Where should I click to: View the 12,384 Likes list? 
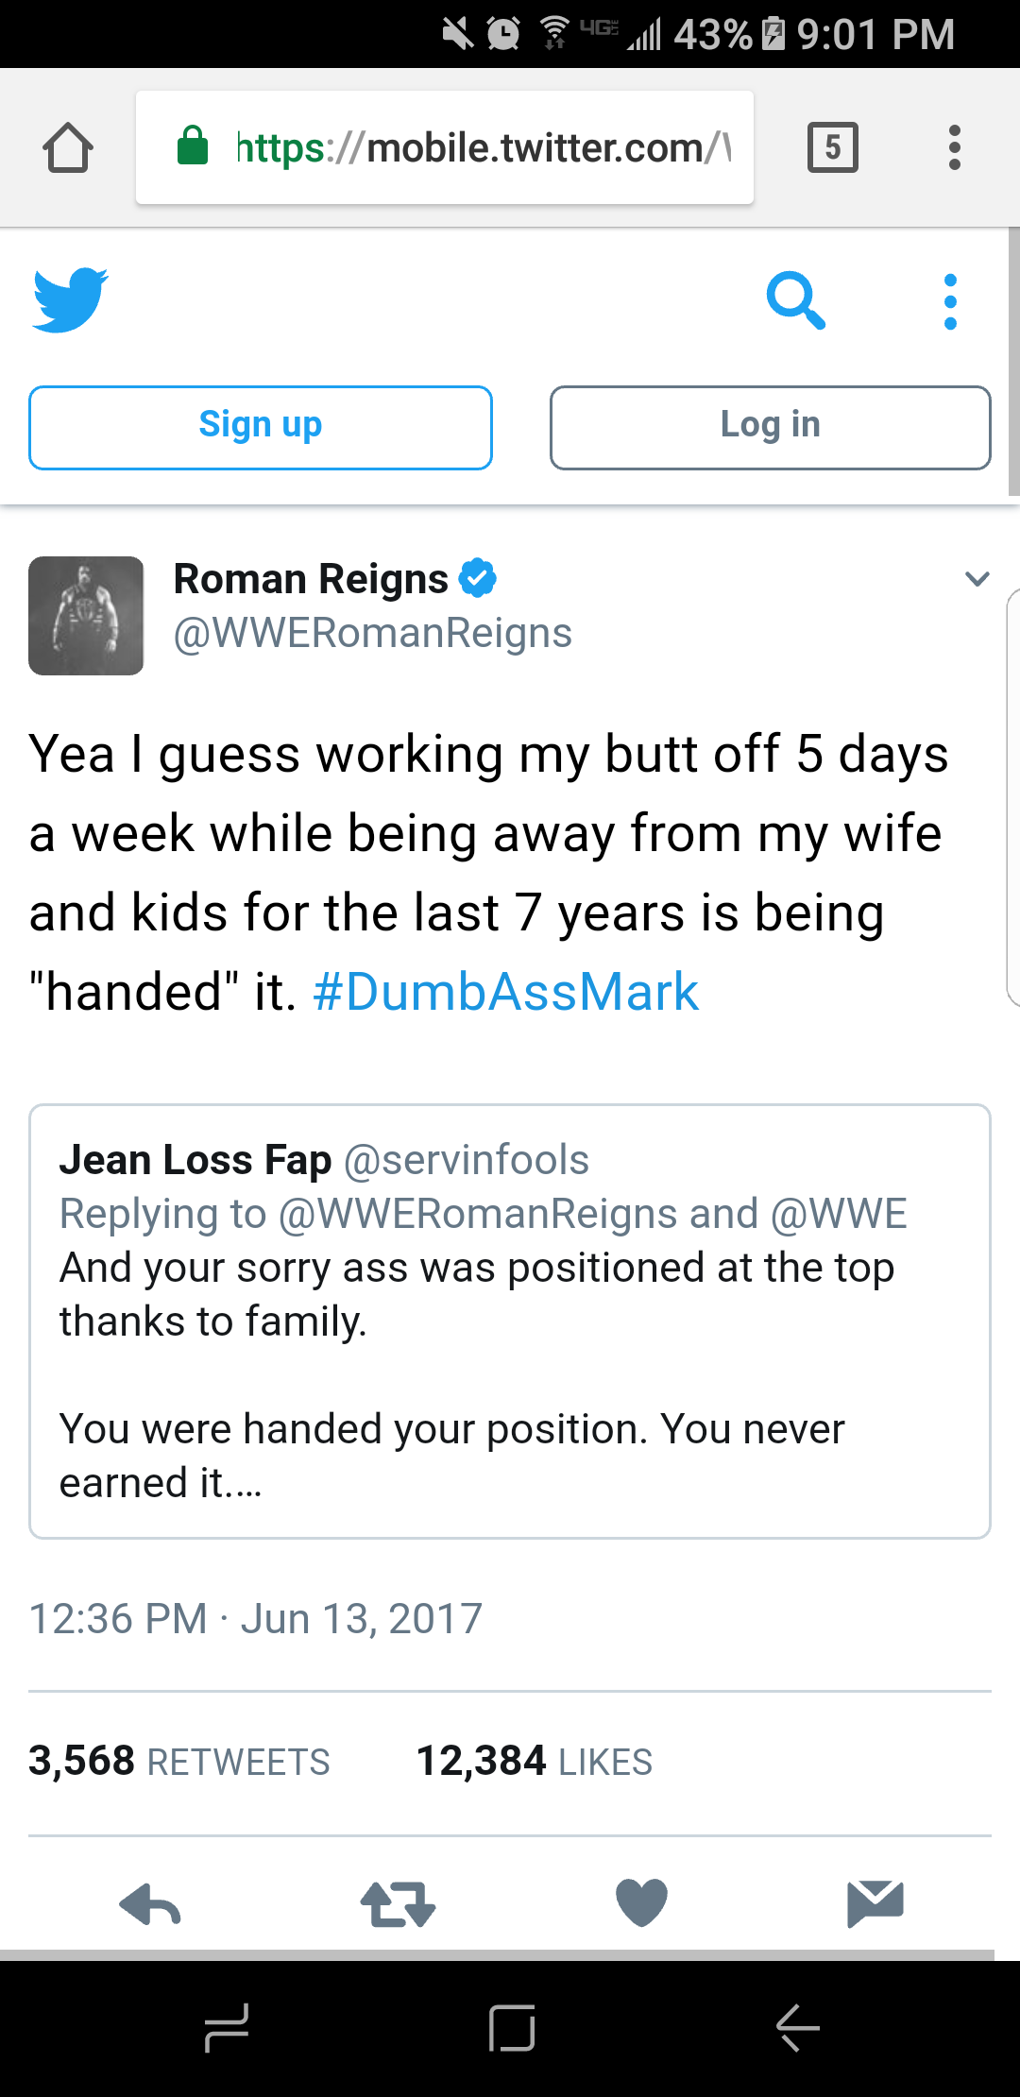535,1762
